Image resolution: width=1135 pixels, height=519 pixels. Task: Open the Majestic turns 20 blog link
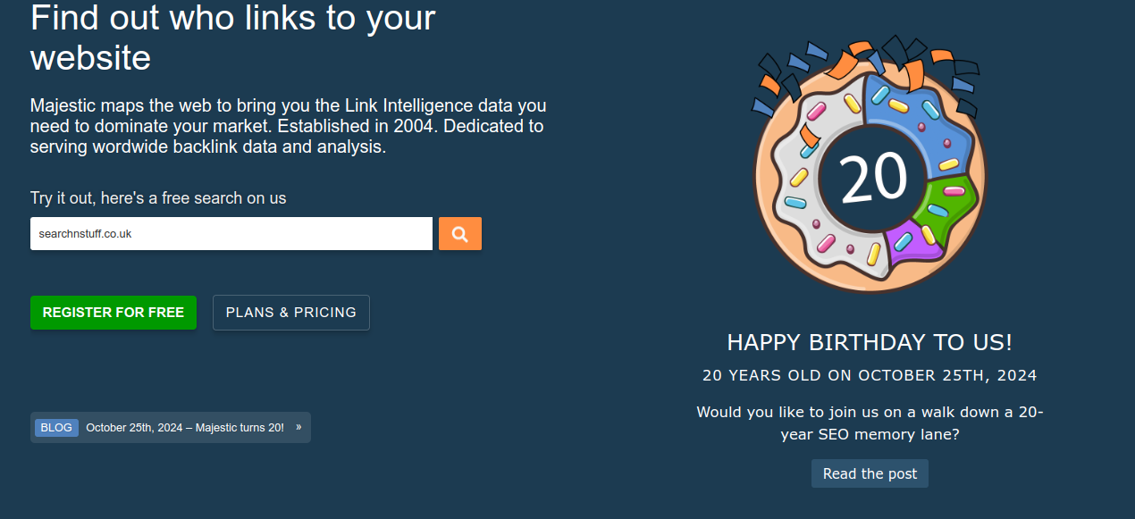coord(185,428)
